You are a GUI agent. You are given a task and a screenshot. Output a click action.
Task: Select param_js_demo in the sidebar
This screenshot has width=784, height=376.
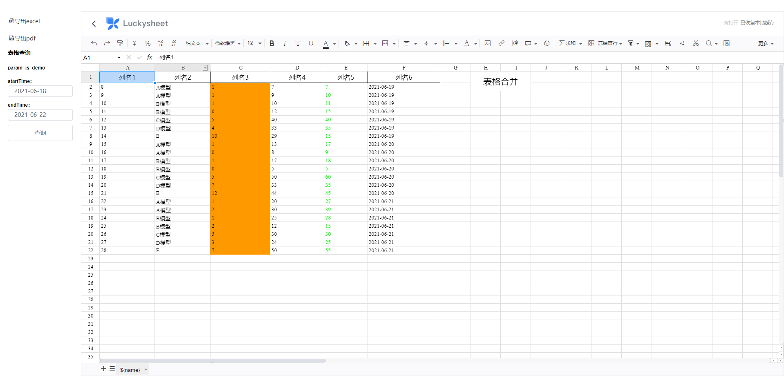27,68
